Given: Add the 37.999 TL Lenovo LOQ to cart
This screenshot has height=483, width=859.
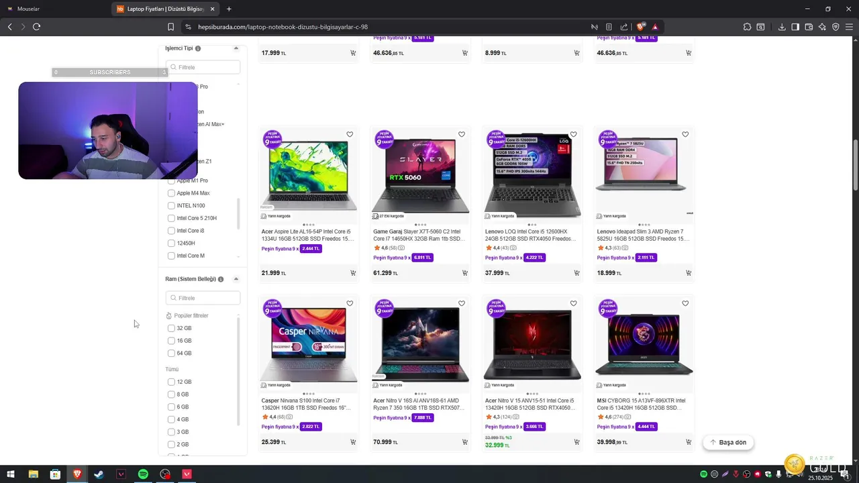Looking at the screenshot, I should click(576, 273).
